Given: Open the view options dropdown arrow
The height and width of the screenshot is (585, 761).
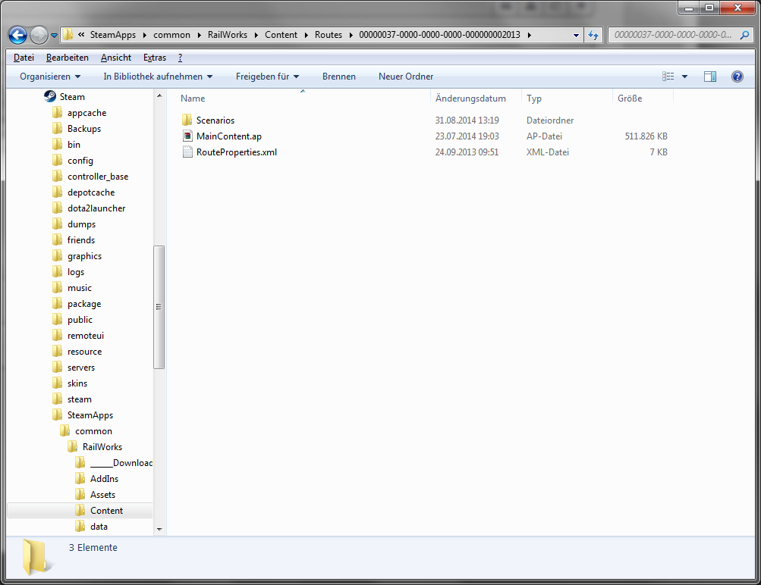Looking at the screenshot, I should tap(684, 77).
